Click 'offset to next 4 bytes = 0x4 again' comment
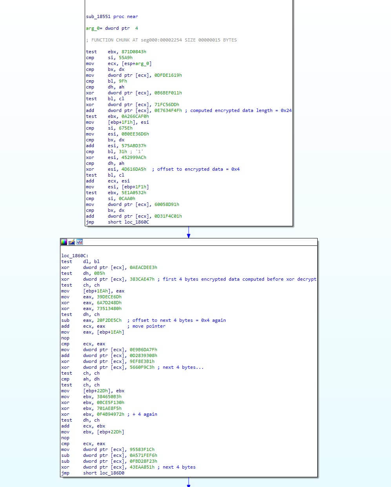Viewport: 391px width, 487px height. coord(176,320)
